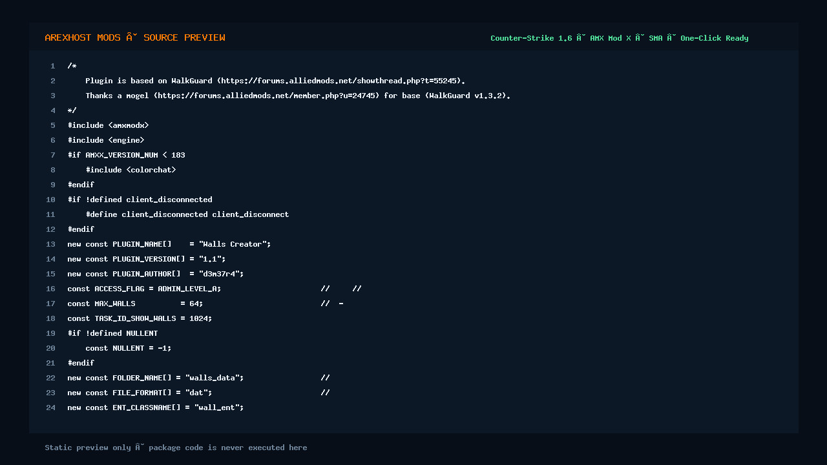
Task: Click the '#define client_disconnected client_disconnect' line
Action: pyautogui.click(x=187, y=214)
